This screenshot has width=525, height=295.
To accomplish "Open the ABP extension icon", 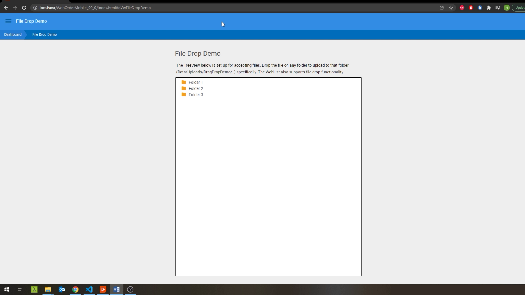I will (462, 8).
